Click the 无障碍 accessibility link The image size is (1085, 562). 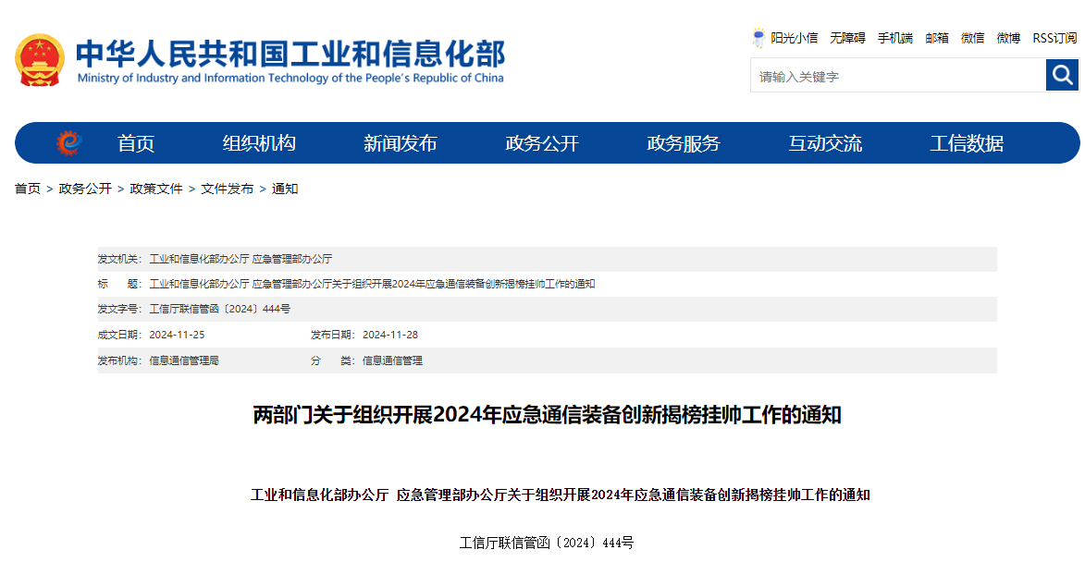[x=847, y=38]
